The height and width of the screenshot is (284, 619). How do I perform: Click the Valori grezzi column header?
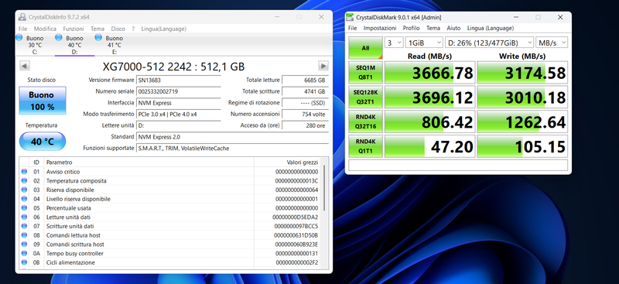(x=287, y=163)
